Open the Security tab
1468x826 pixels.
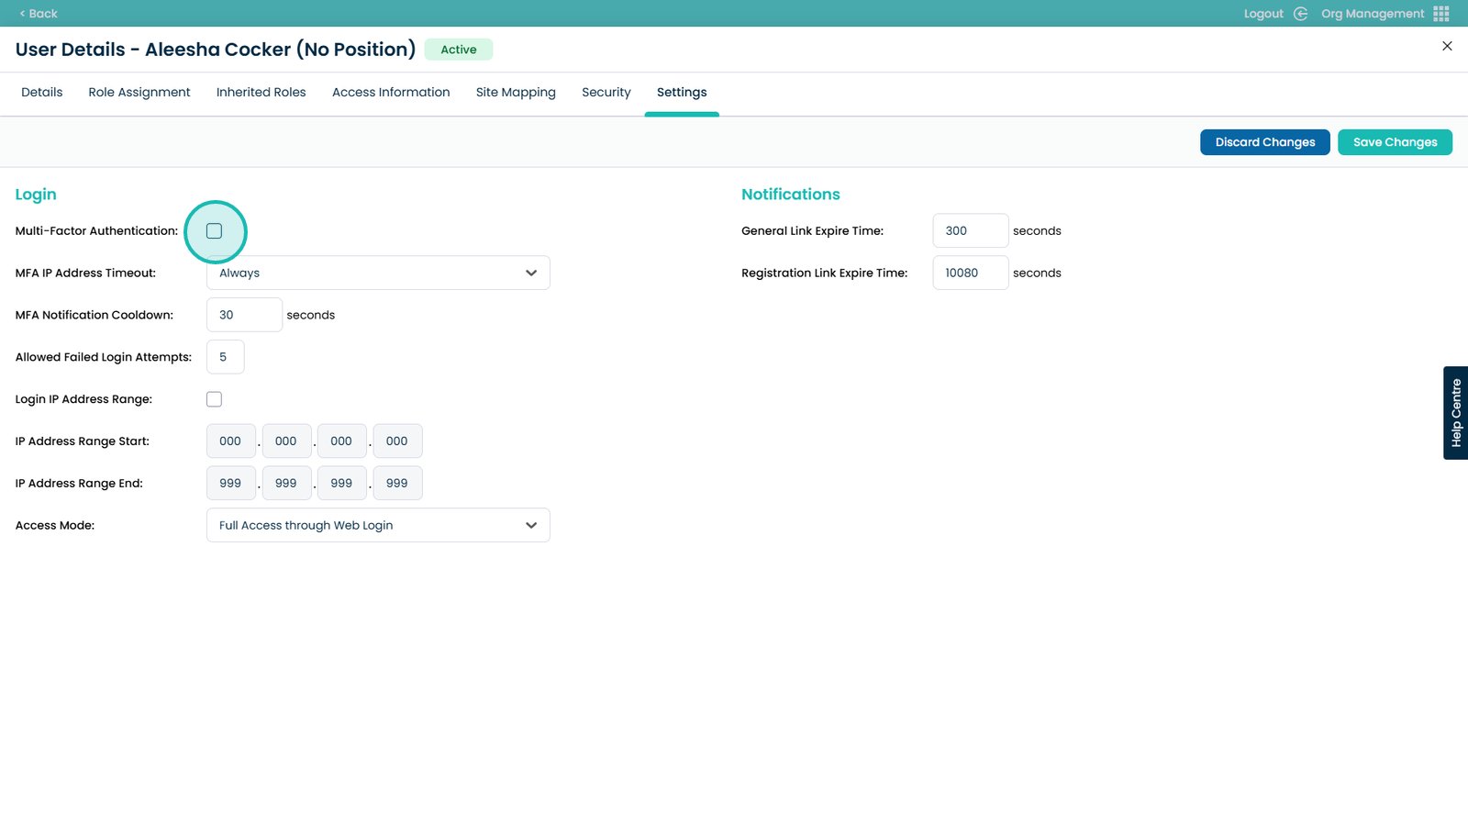coord(606,93)
